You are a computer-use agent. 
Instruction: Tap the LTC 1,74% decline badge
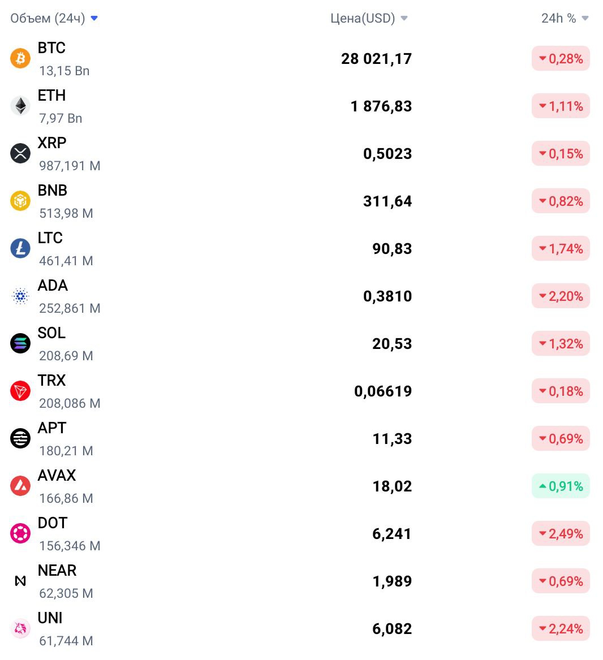pos(561,249)
